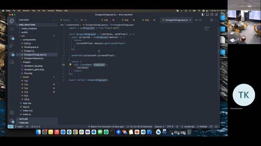Screen dimensions: 261x146
Task: Open Visual Studio Code from the Dock
Action: pyautogui.click(x=143, y=132)
